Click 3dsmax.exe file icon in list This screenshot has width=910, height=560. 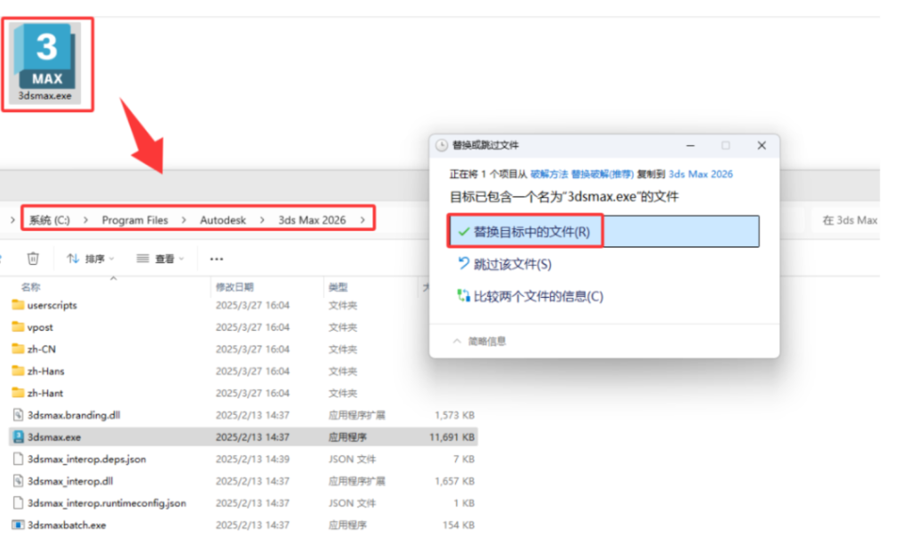pos(18,437)
